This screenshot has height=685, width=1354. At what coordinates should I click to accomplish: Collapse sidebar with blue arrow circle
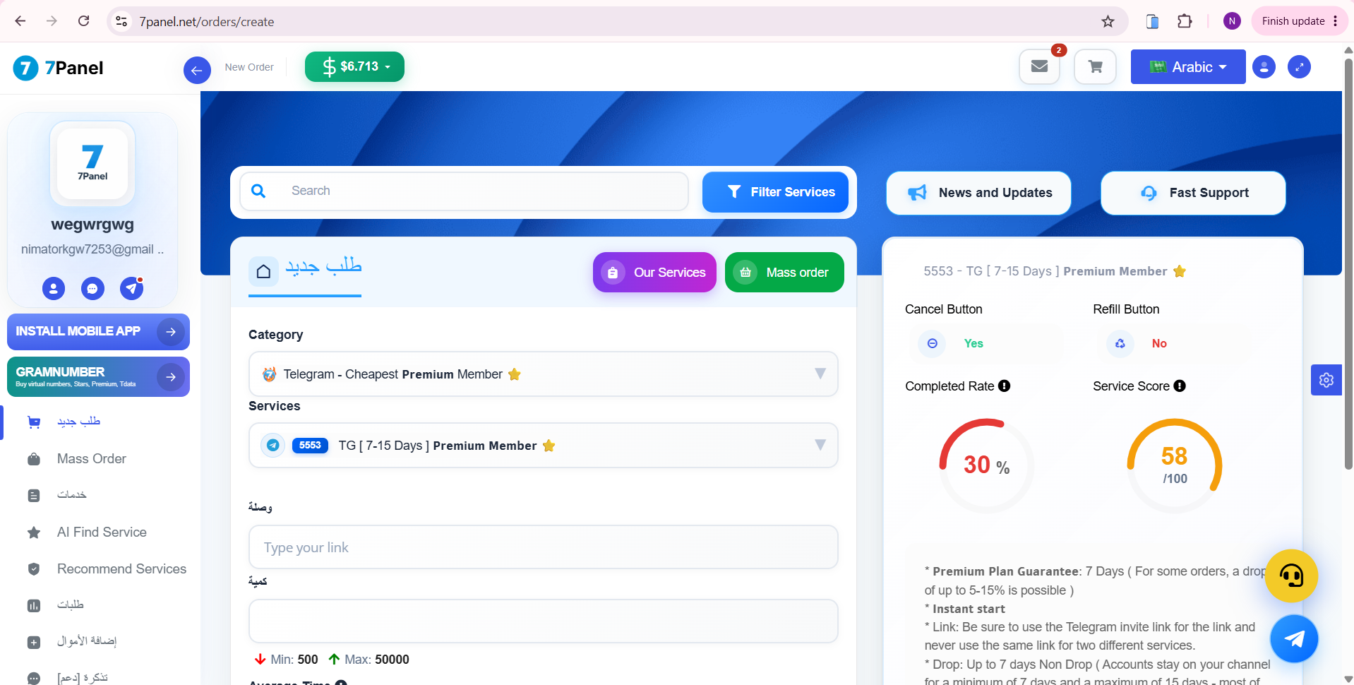coord(197,70)
